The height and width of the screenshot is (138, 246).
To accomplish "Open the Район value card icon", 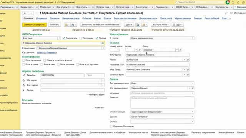I will click(x=188, y=60).
